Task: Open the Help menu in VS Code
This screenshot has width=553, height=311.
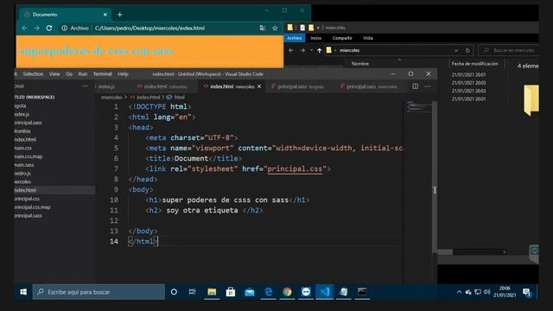Action: (x=123, y=74)
